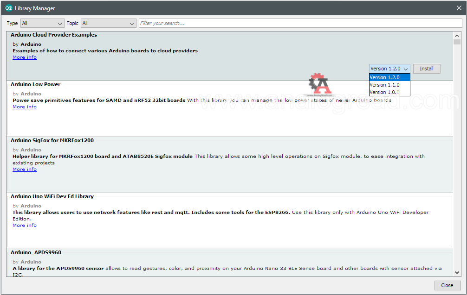This screenshot has height=295, width=467.
Task: Click the scrollbar up arrow
Action: coord(457,35)
